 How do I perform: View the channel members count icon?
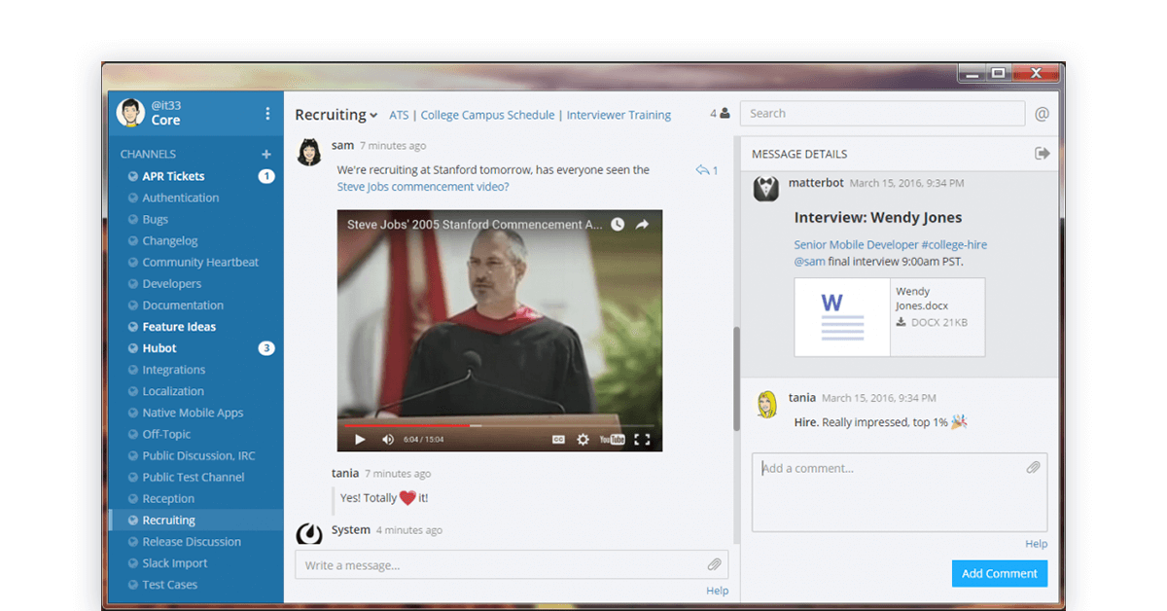coord(720,114)
